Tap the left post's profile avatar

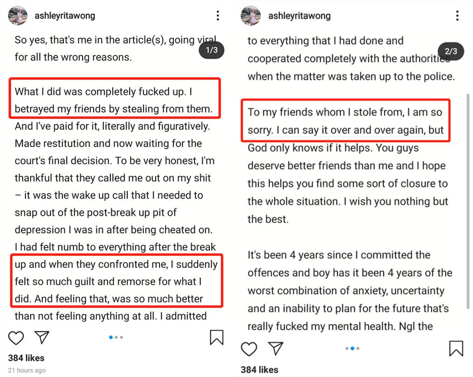[x=18, y=16]
